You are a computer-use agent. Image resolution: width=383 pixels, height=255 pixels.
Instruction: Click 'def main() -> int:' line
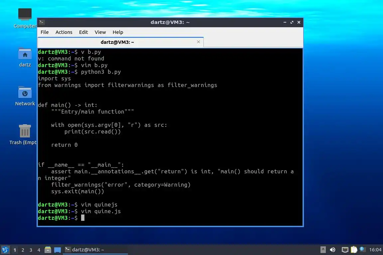[68, 105]
